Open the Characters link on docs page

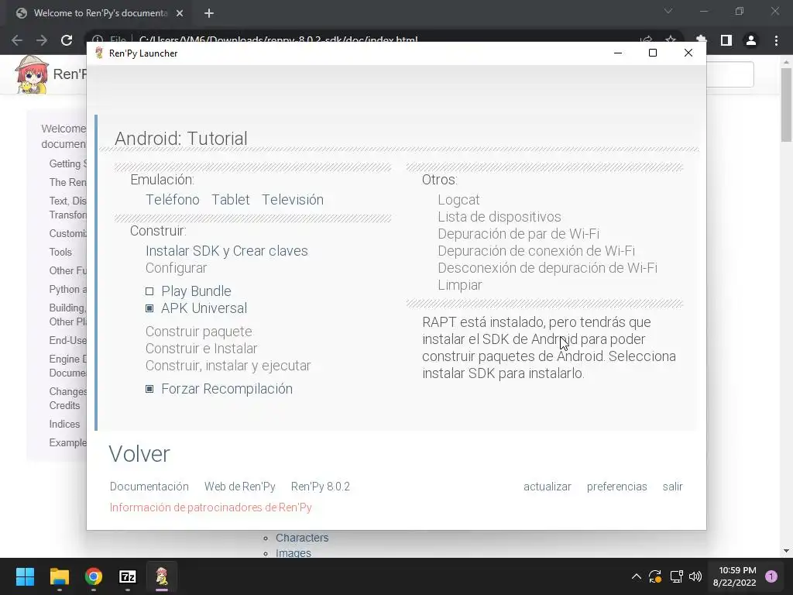tap(302, 538)
